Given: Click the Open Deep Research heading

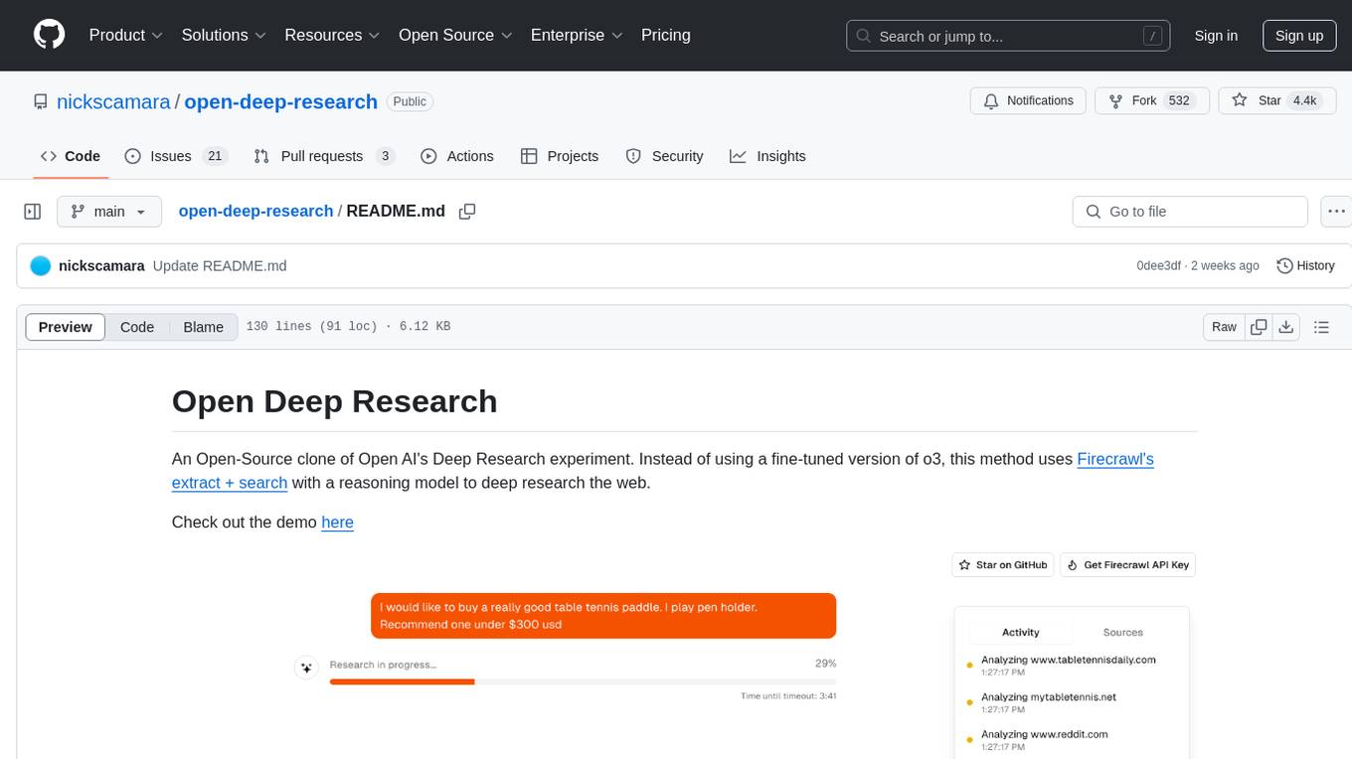Looking at the screenshot, I should 334,401.
